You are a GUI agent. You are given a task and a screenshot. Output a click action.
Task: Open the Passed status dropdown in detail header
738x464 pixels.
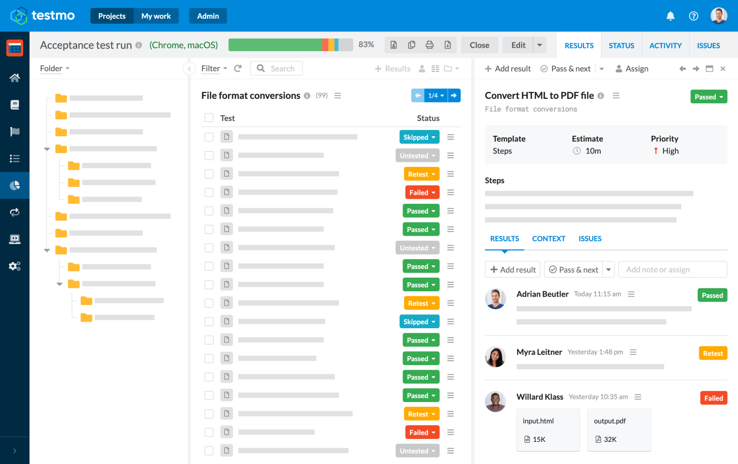pyautogui.click(x=708, y=97)
